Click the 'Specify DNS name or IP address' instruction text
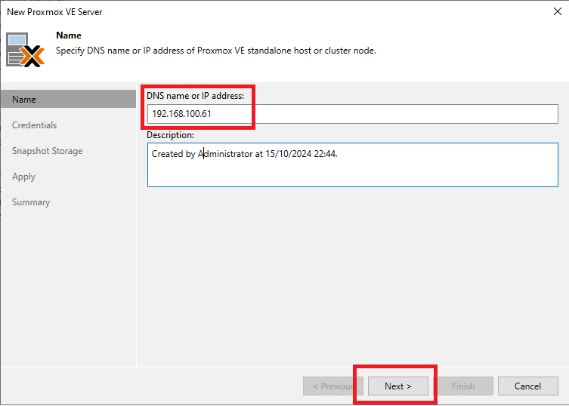 [x=216, y=51]
